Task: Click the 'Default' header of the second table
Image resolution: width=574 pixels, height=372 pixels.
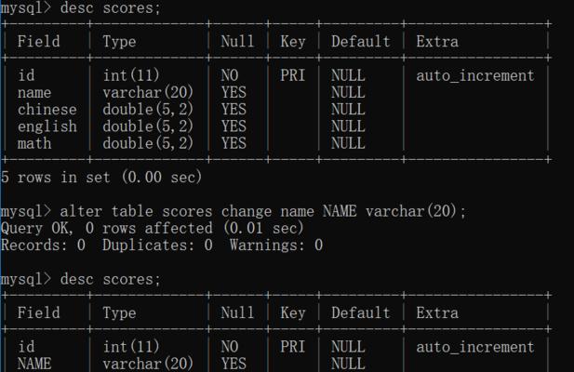Action: (361, 312)
